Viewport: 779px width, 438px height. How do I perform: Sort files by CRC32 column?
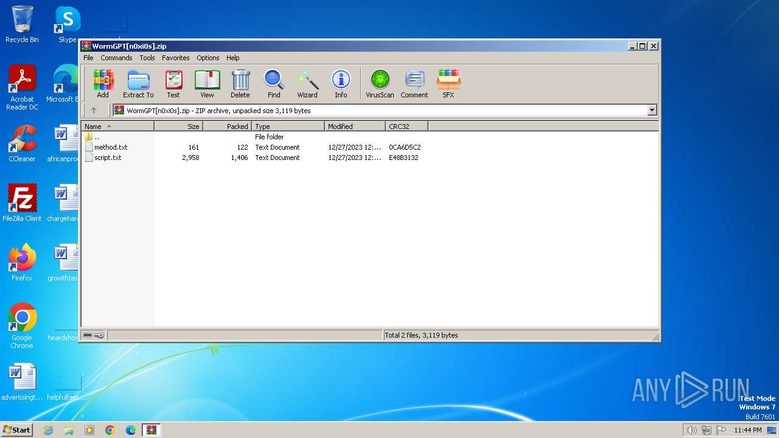[407, 127]
